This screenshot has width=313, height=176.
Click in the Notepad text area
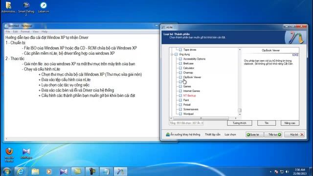(82, 86)
